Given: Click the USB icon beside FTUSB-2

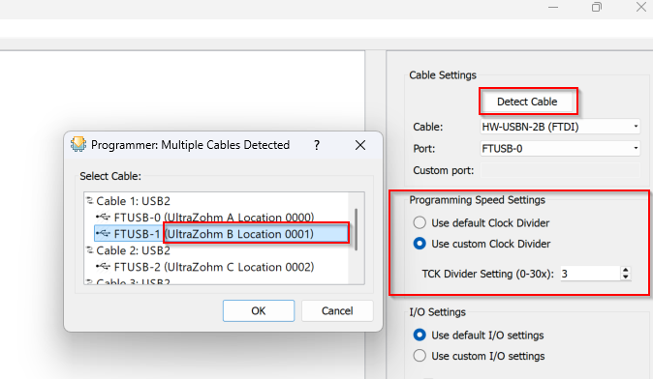Looking at the screenshot, I should click(103, 267).
